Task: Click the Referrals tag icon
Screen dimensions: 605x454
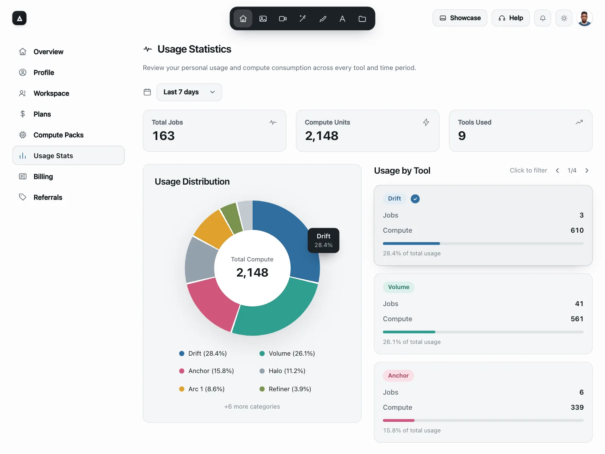Action: click(23, 197)
